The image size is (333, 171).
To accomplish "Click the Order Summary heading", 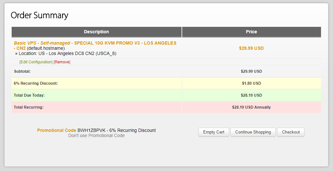I will [x=39, y=15].
